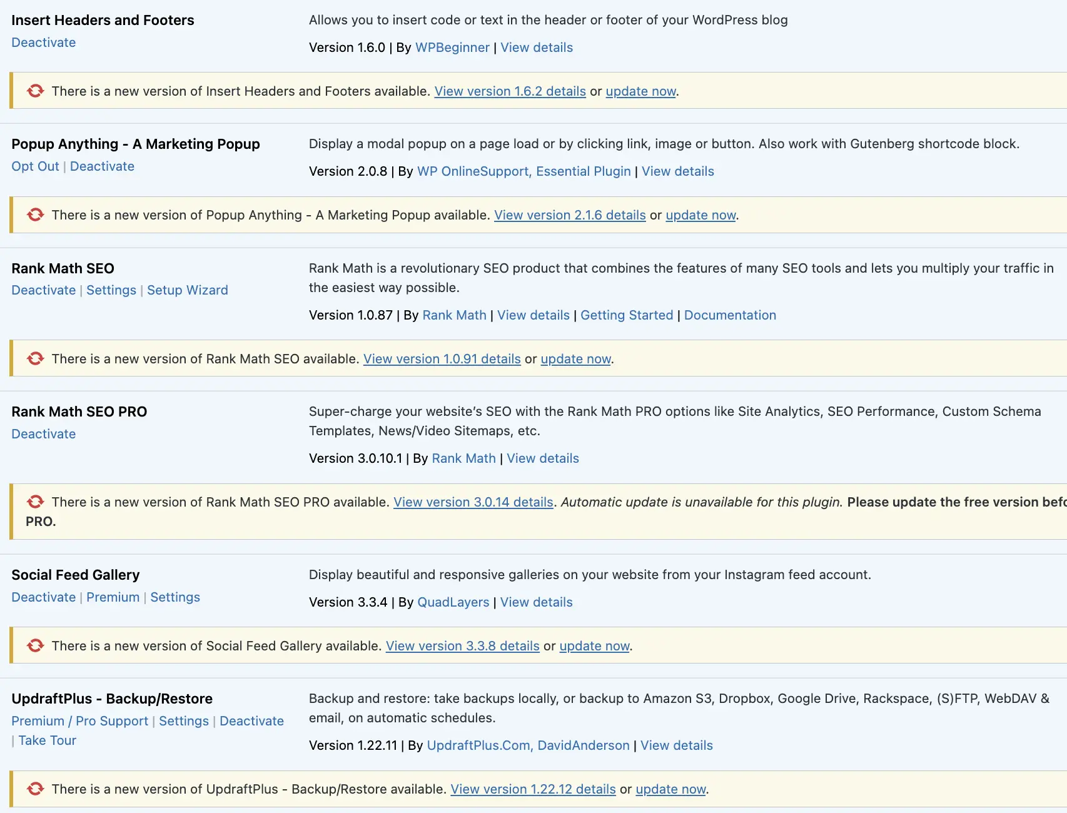Viewport: 1067px width, 813px height.
Task: Take Tour of UpdraftPlus
Action: point(47,740)
